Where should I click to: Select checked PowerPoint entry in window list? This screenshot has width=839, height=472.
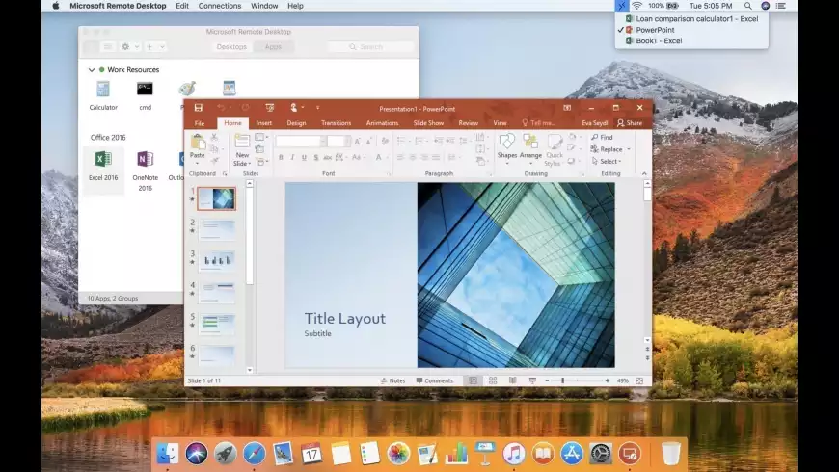point(655,30)
